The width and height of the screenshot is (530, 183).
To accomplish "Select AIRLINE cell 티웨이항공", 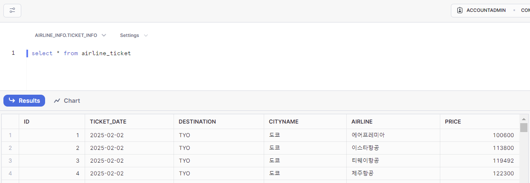I will pos(393,161).
